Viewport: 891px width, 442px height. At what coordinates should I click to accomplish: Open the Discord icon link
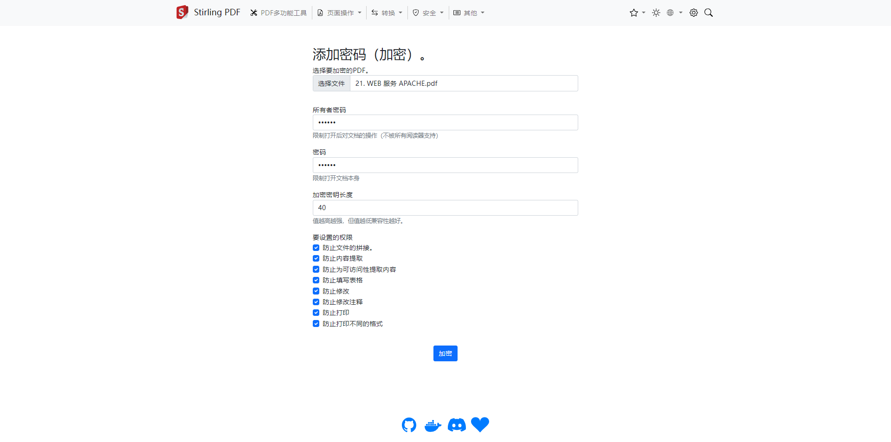pyautogui.click(x=457, y=425)
